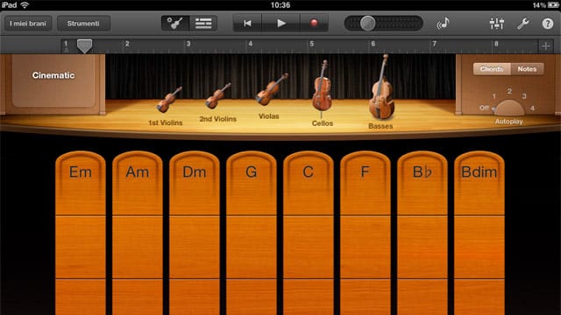Switch to instrument view icon

tap(175, 24)
